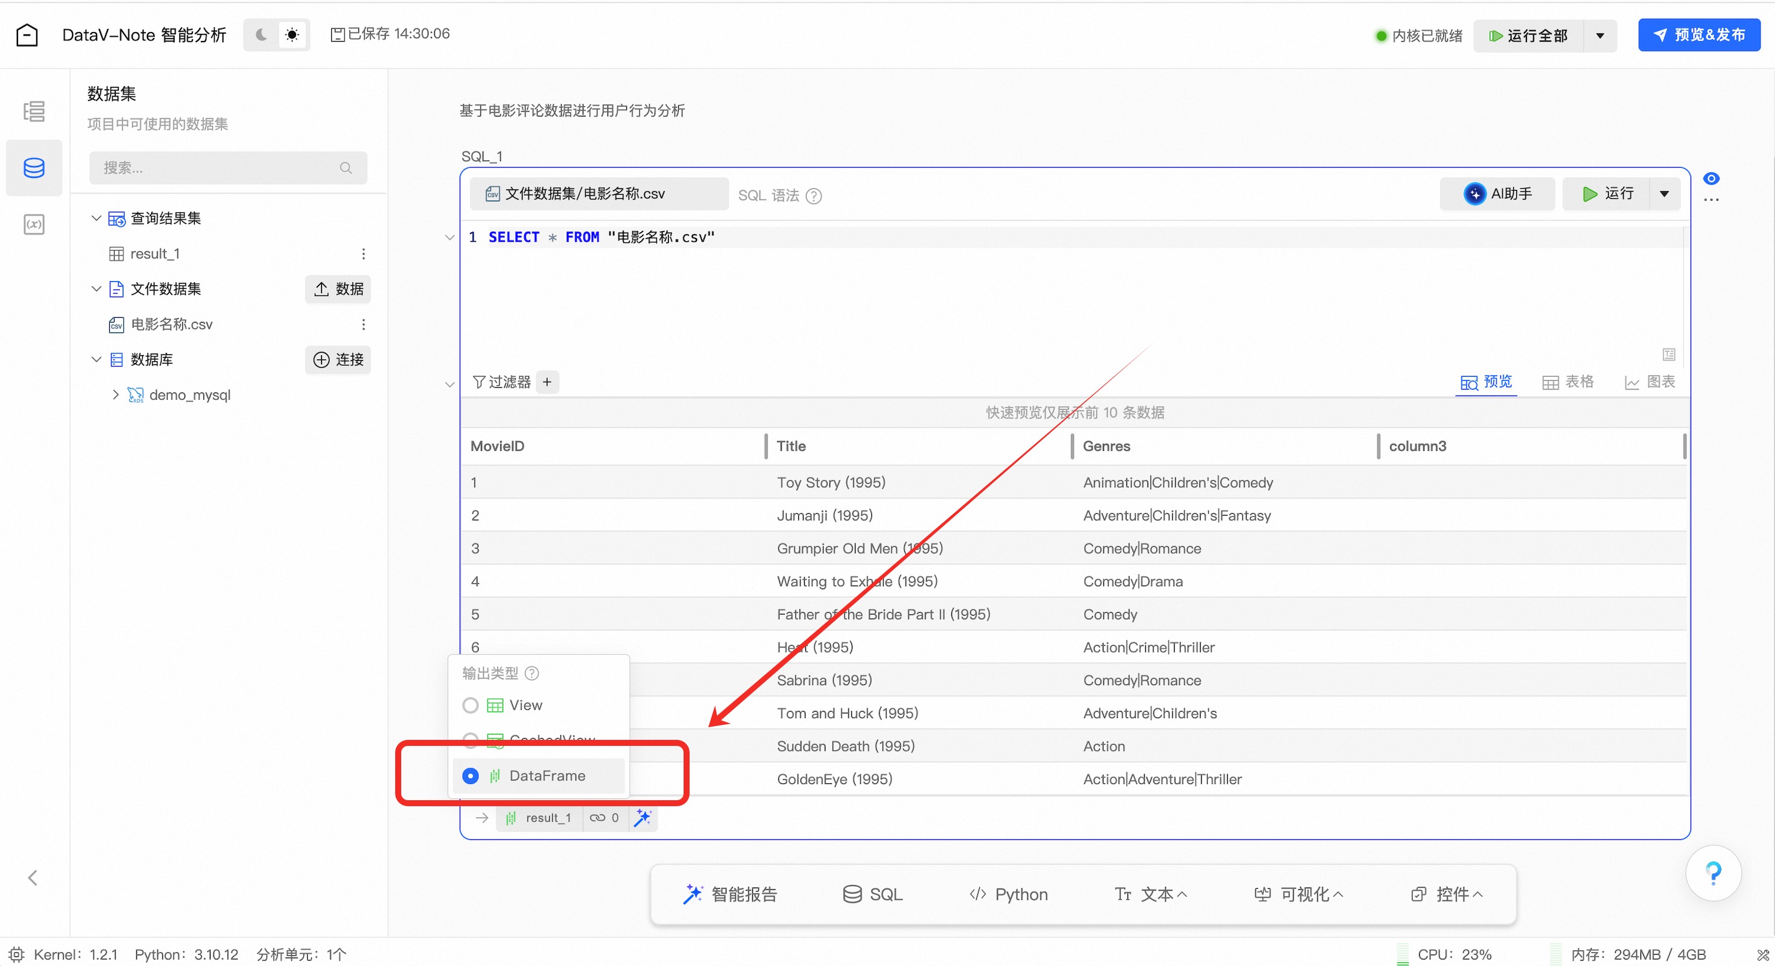Add a new filter with plus icon
Screen dimensions: 1775x966
point(547,382)
